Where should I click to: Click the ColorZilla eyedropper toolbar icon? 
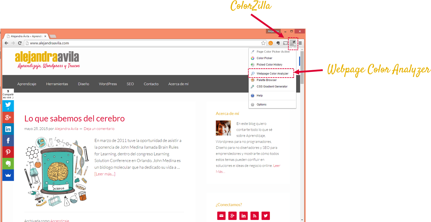point(293,43)
